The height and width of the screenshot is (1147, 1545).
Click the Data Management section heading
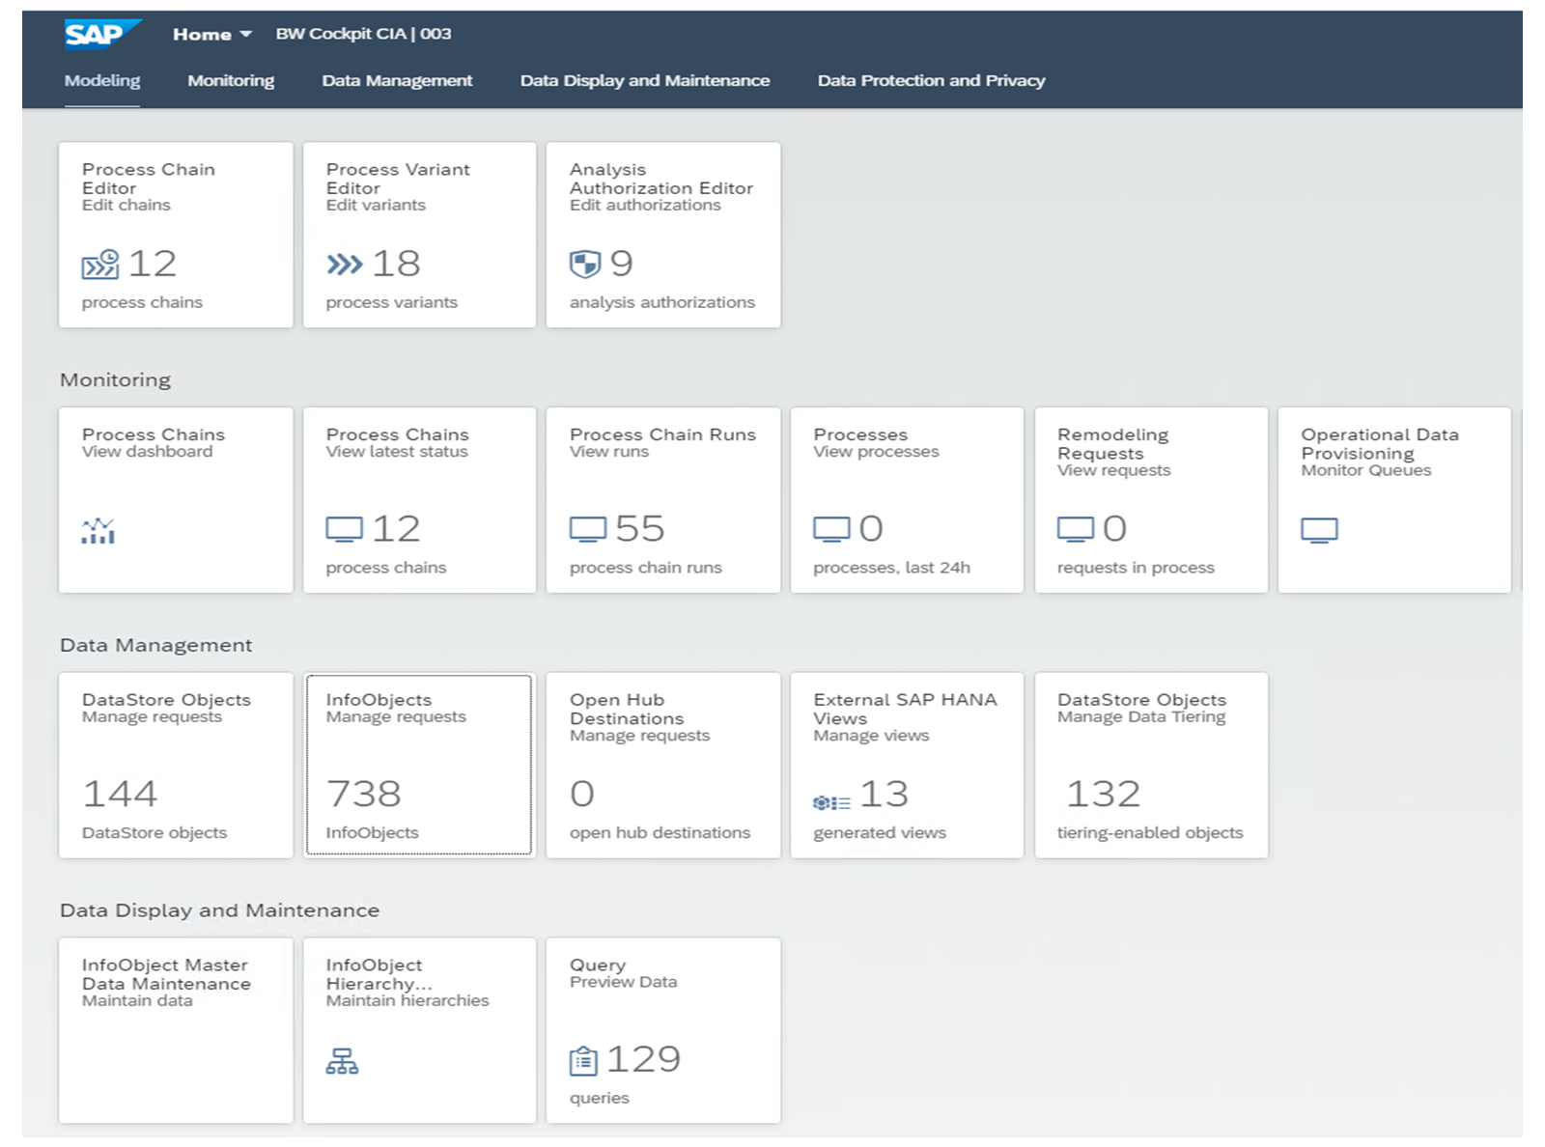[155, 646]
